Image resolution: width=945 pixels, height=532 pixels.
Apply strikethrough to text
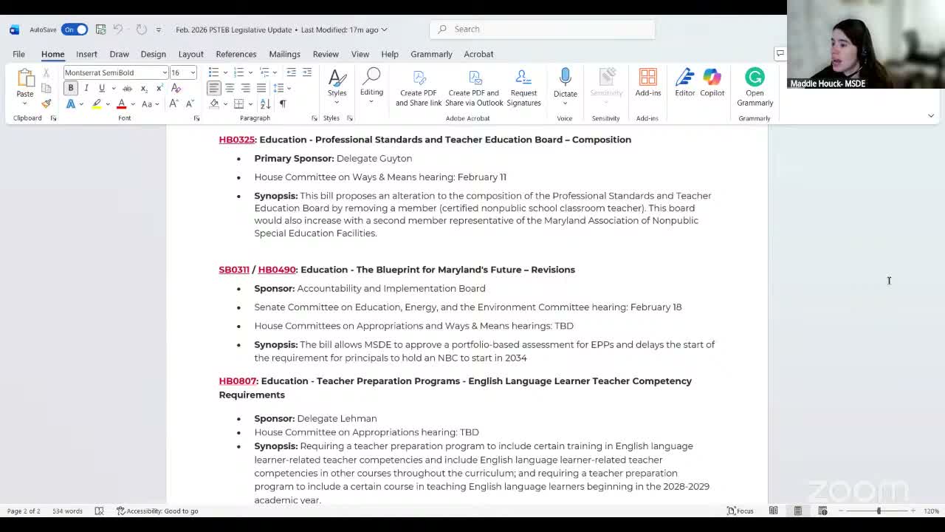click(127, 88)
